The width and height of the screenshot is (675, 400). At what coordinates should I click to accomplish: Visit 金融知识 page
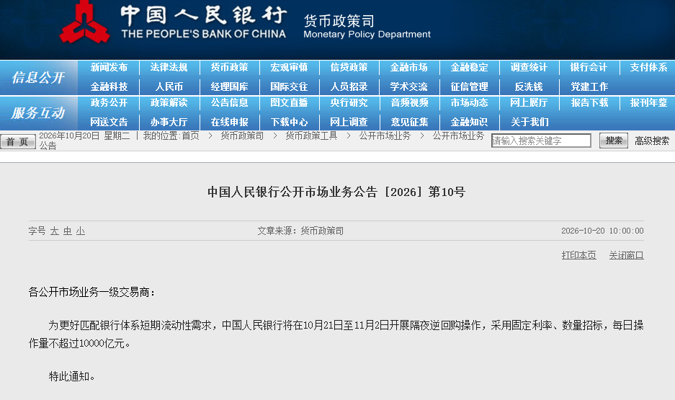(x=469, y=122)
